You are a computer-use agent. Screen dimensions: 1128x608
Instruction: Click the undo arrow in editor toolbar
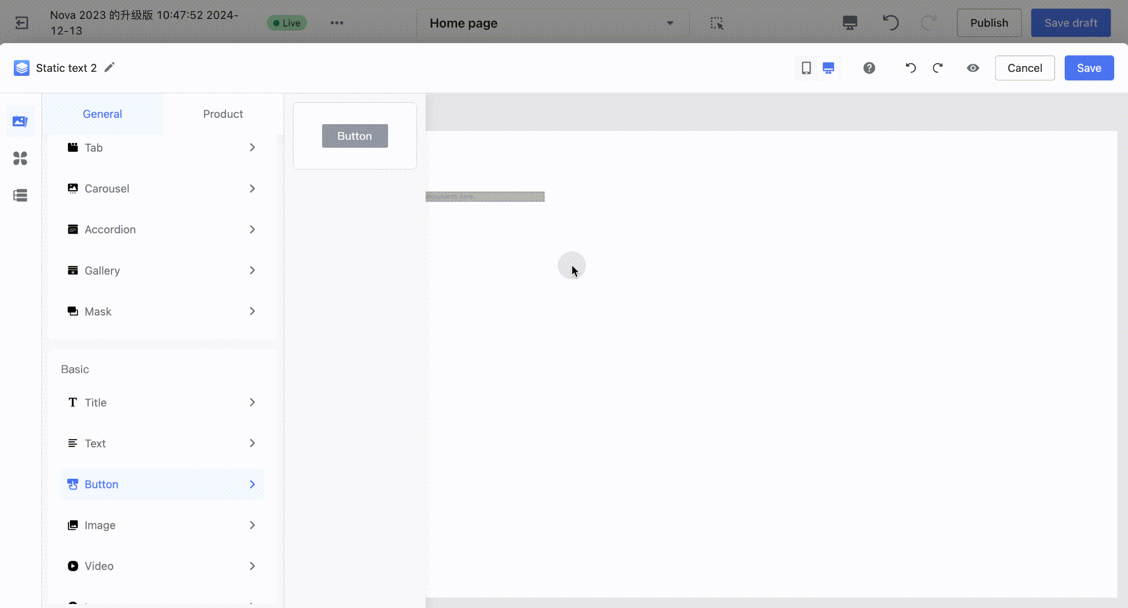coord(910,68)
